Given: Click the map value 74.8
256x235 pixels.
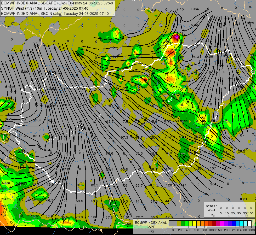Looking at the screenshot, I should 139,202.
